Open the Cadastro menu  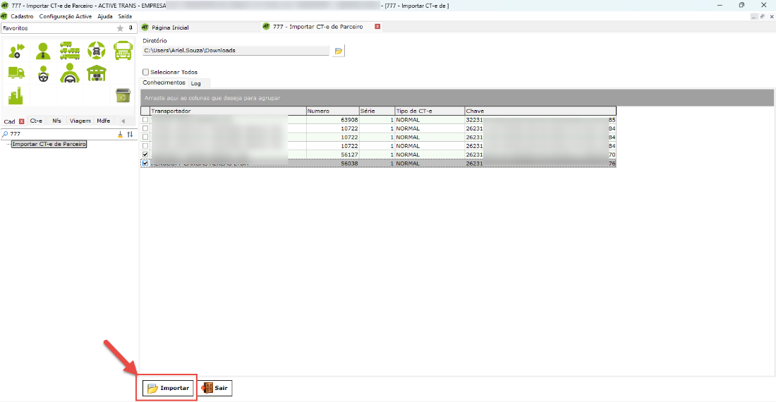pyautogui.click(x=23, y=16)
